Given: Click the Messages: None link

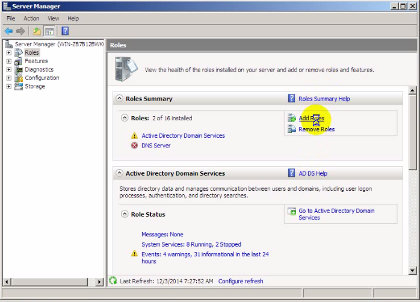Looking at the screenshot, I should tap(162, 234).
